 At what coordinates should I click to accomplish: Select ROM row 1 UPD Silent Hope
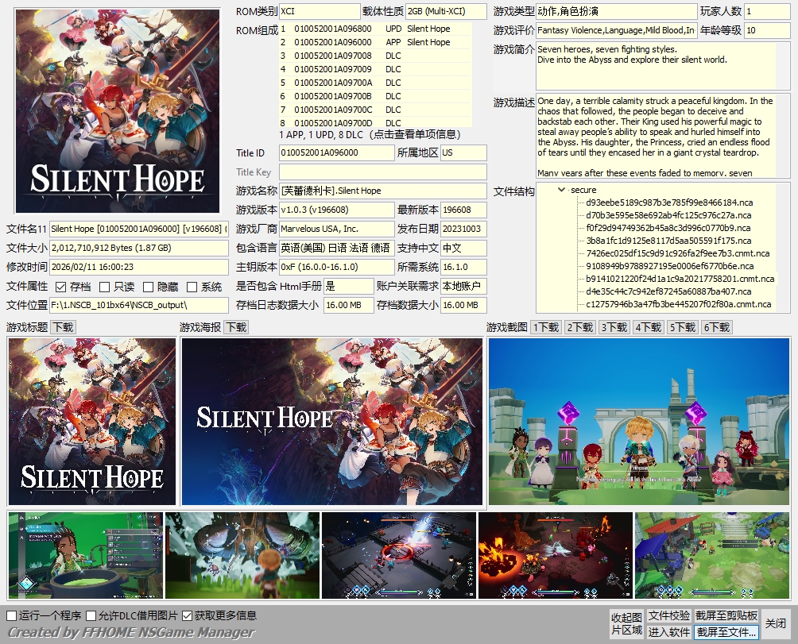coord(375,29)
